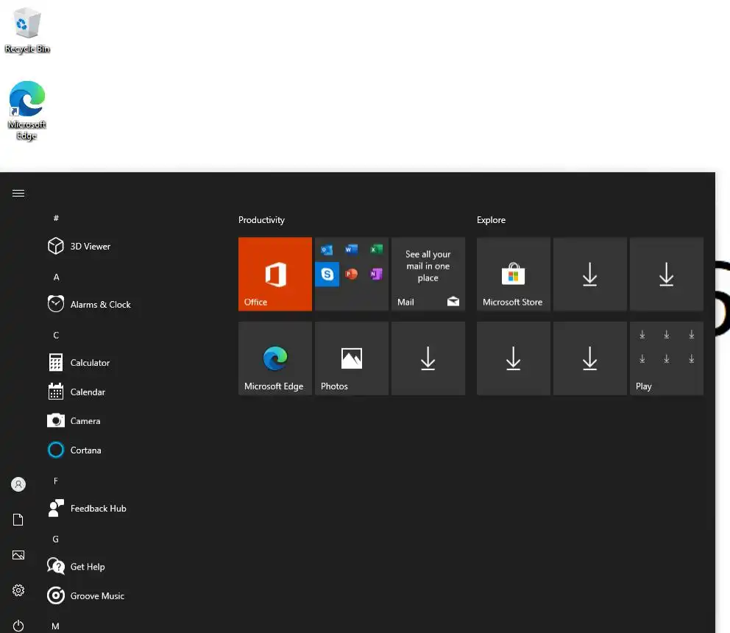Click the Productivity group heading
Image resolution: width=730 pixels, height=633 pixels.
pos(262,220)
